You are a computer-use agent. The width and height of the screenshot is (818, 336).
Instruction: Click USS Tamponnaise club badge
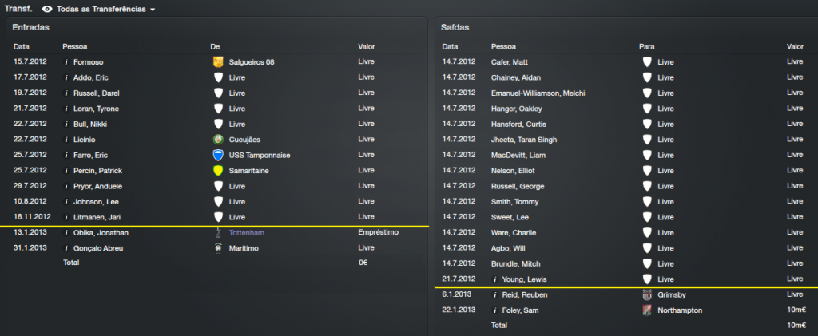[218, 155]
